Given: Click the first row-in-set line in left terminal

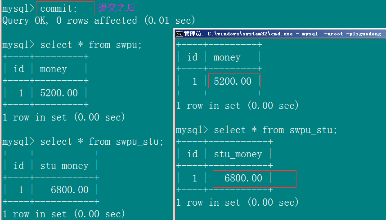Looking at the screenshot, I should (64, 117).
